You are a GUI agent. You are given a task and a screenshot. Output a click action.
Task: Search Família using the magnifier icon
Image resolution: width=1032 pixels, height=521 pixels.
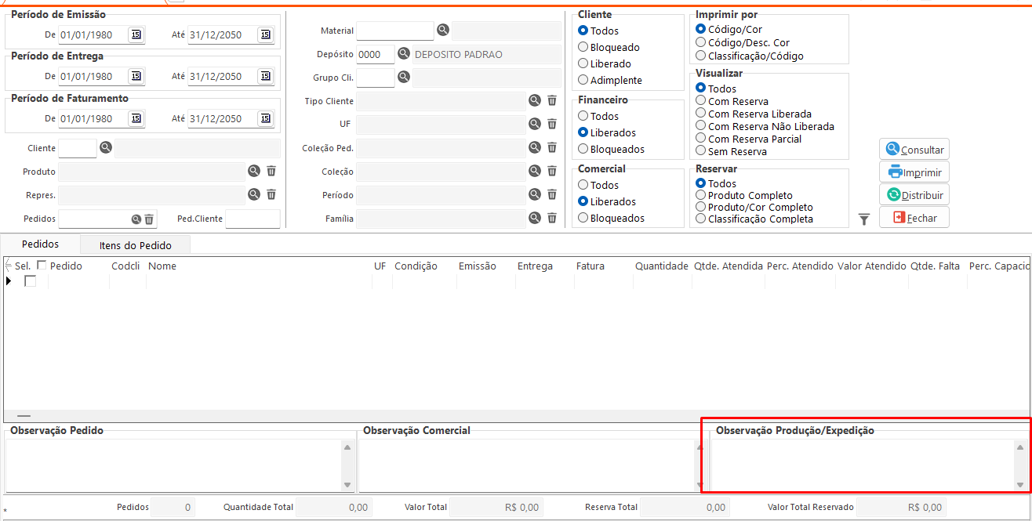coord(535,218)
